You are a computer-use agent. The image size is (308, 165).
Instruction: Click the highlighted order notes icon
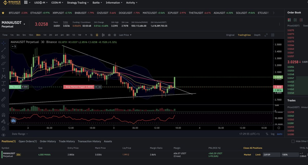[x=97, y=35]
